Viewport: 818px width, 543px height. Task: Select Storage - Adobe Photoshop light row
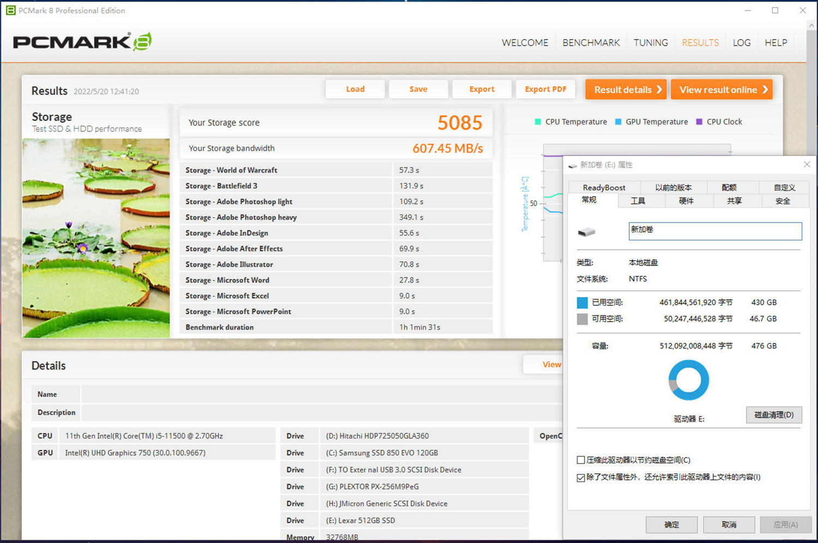coord(336,202)
